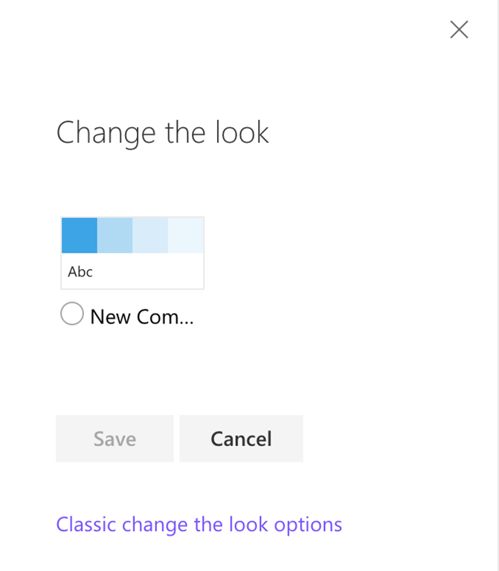The width and height of the screenshot is (499, 571).
Task: Follow the purple classic options hyperlink
Action: 199,525
